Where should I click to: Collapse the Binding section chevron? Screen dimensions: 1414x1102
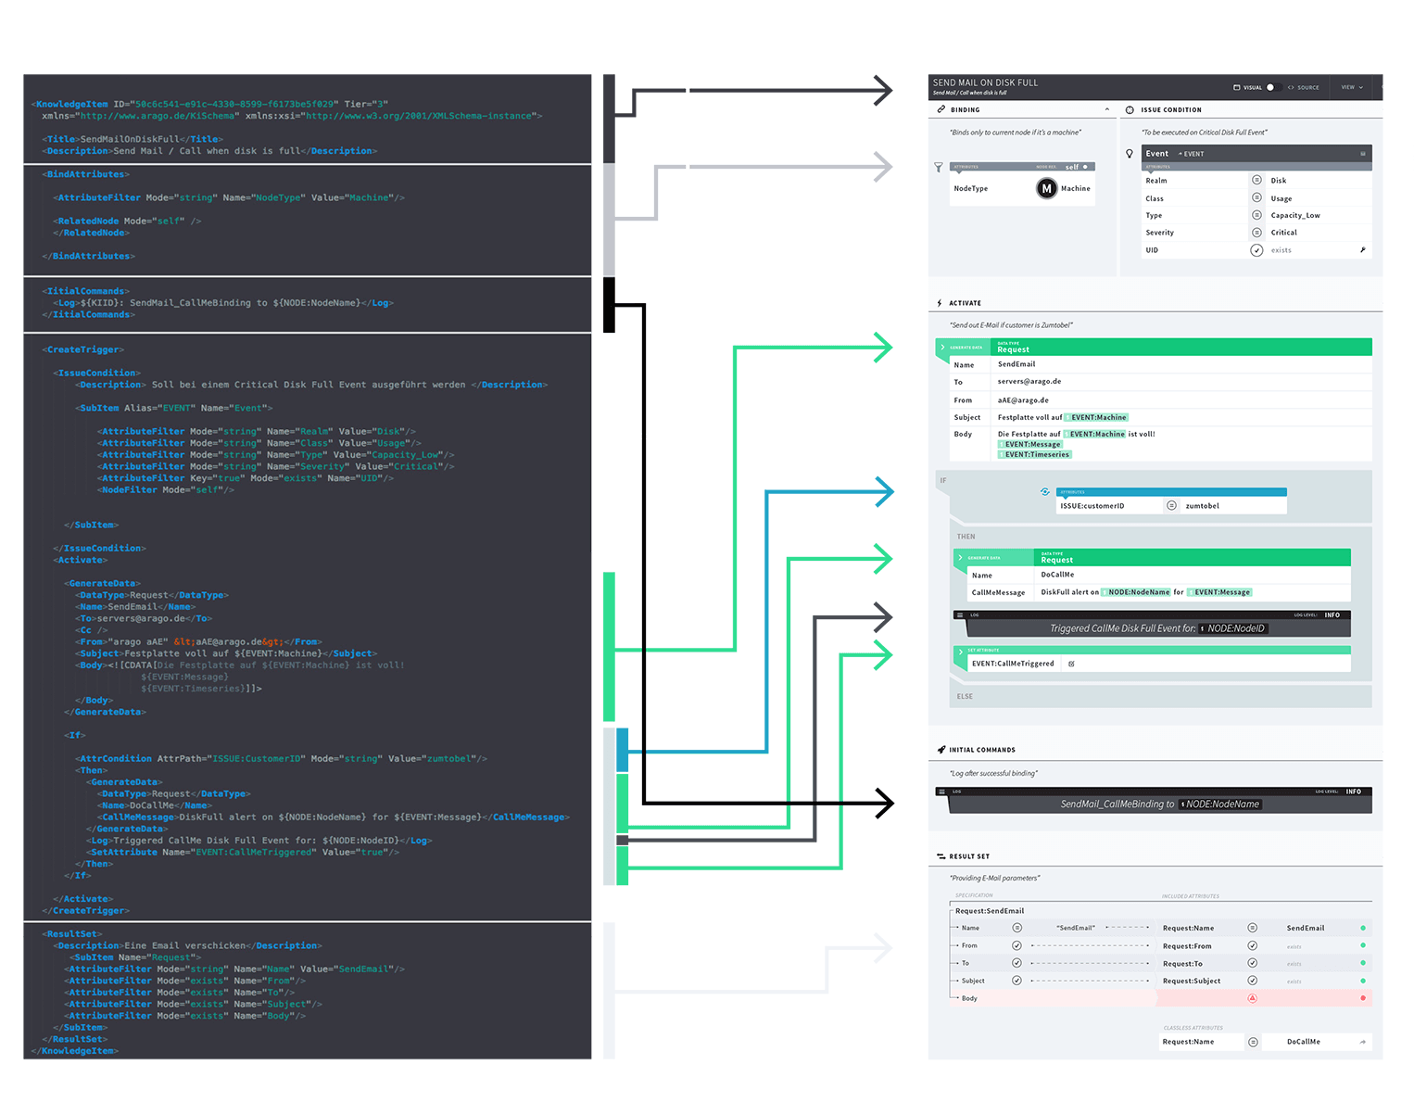(x=1107, y=109)
